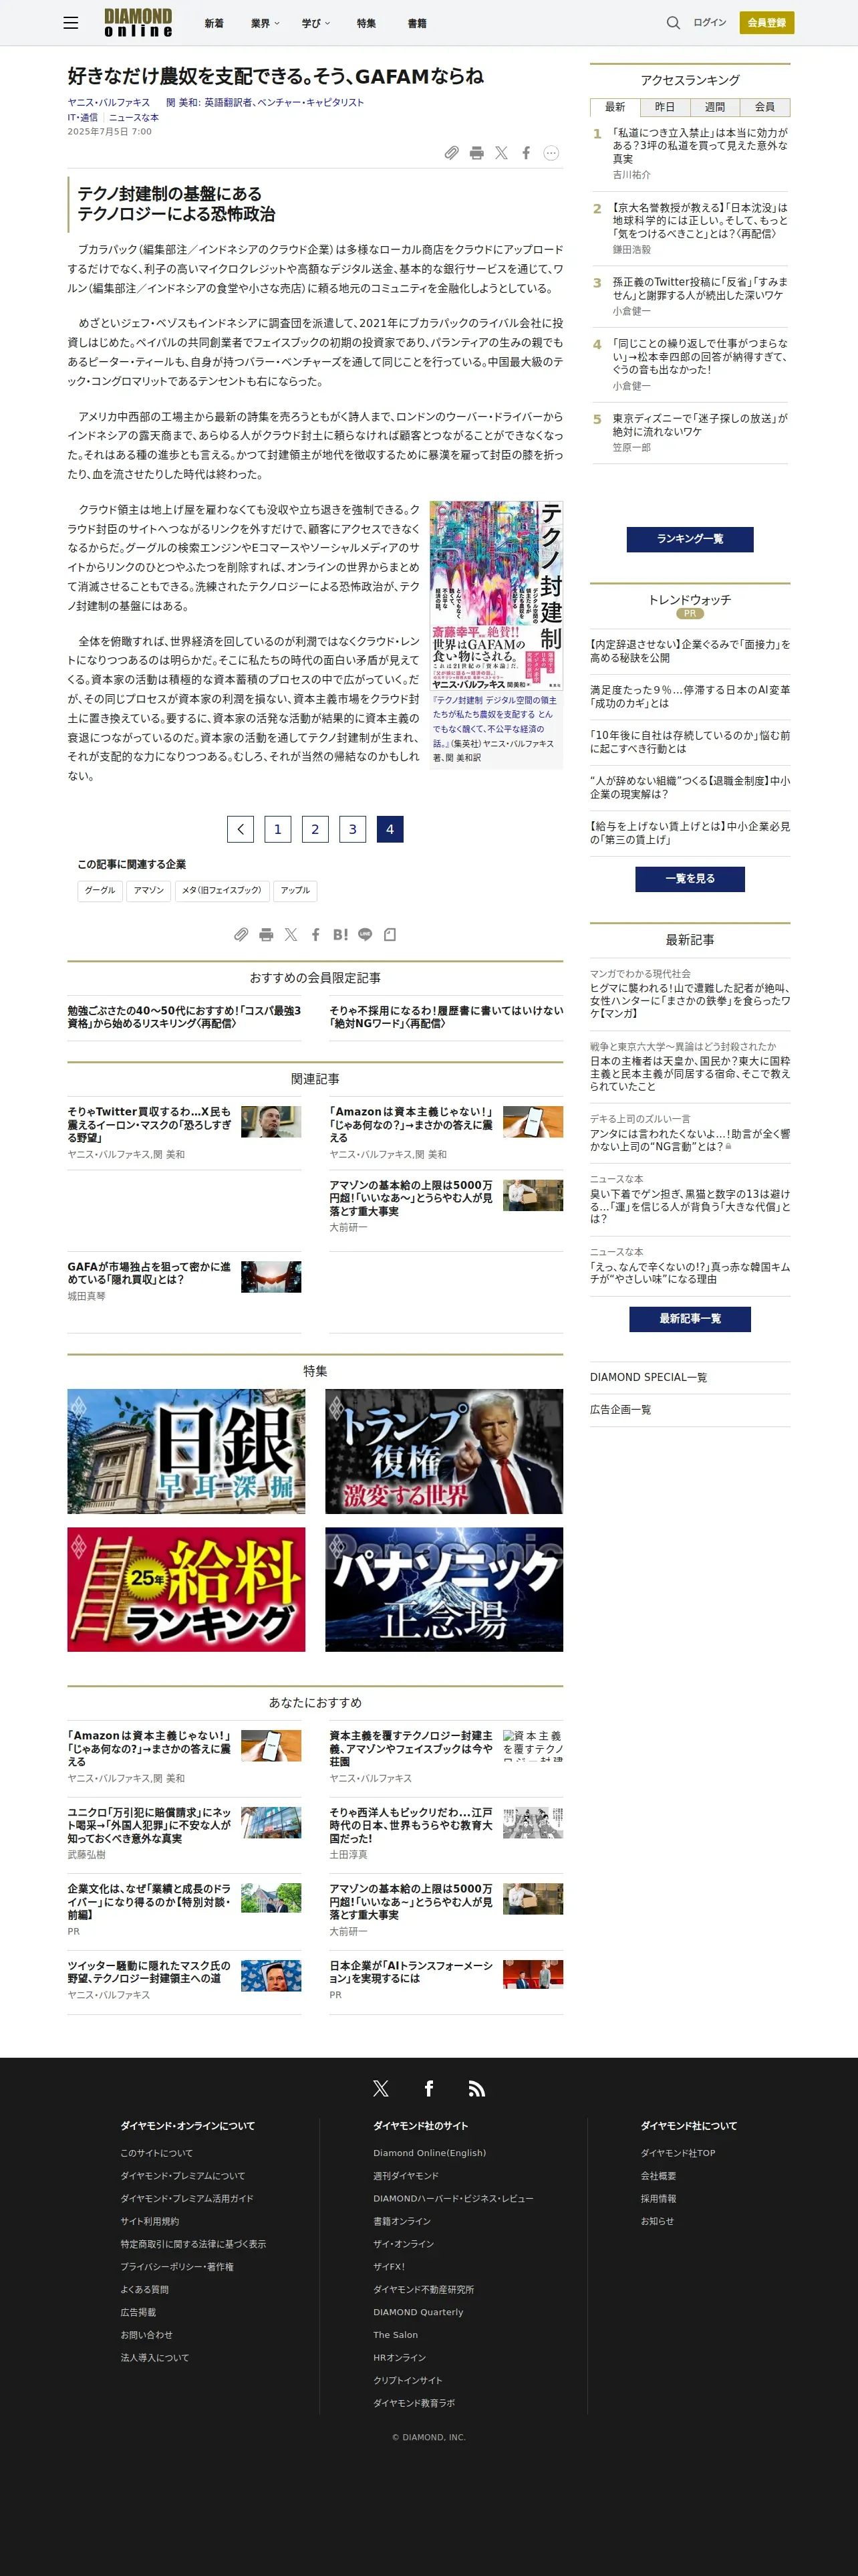Open the footer X social icon
858x2576 pixels.
(x=381, y=2088)
